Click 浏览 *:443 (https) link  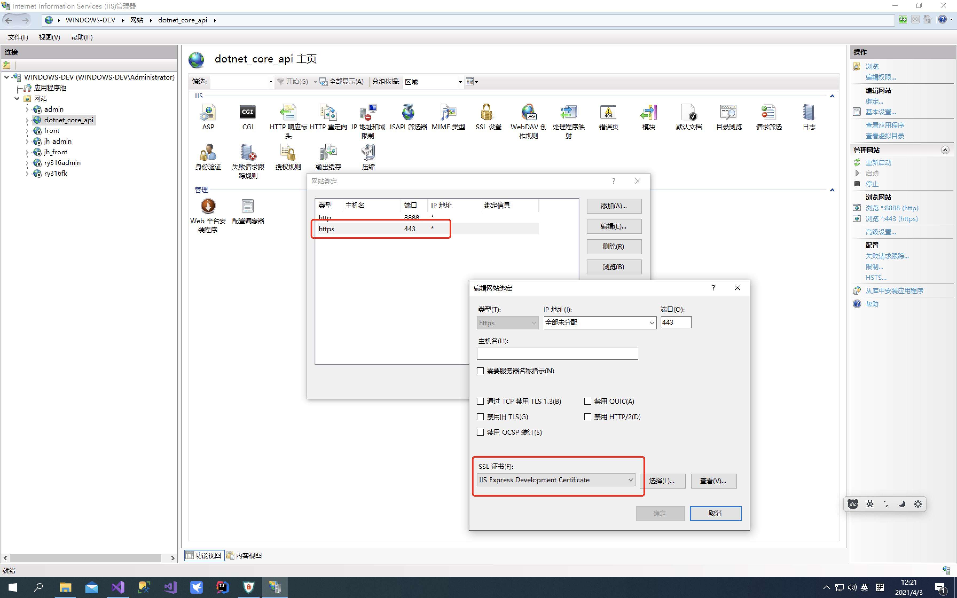(891, 219)
